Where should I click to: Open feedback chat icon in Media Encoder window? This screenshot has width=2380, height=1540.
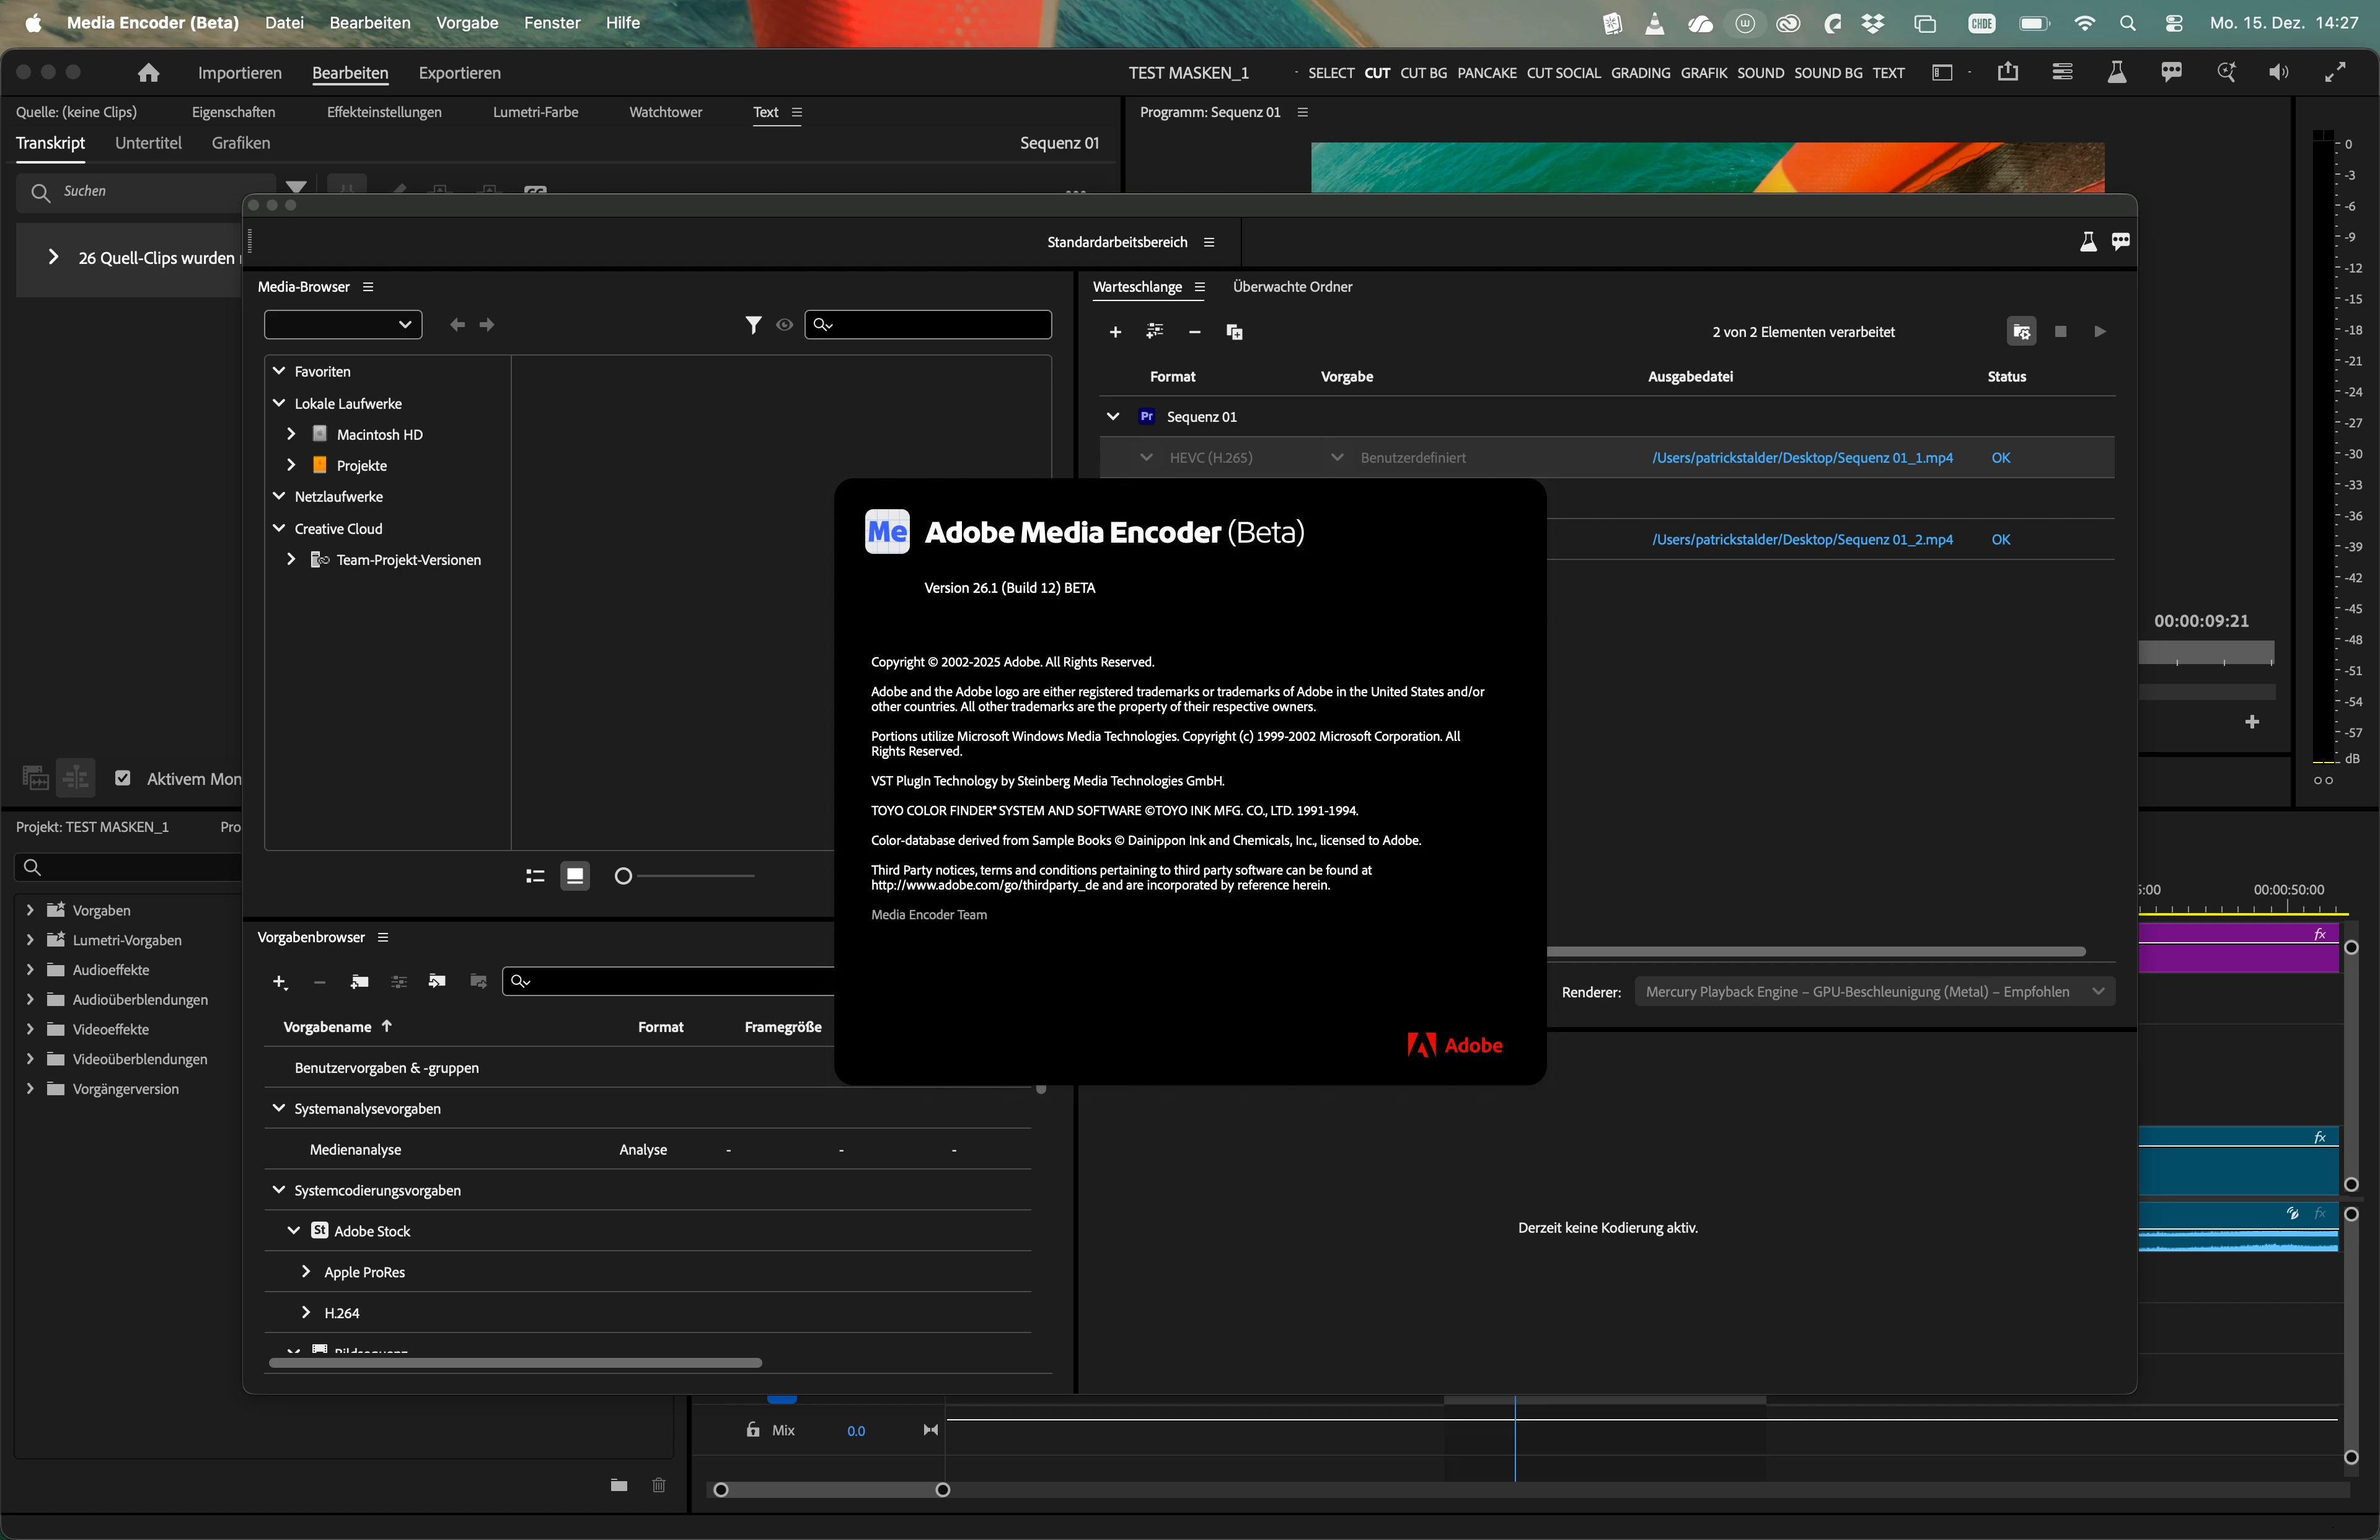[x=2120, y=242]
